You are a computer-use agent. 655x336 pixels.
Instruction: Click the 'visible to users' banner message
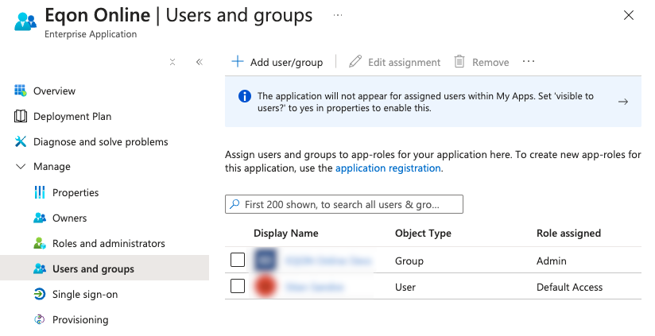pyautogui.click(x=425, y=102)
